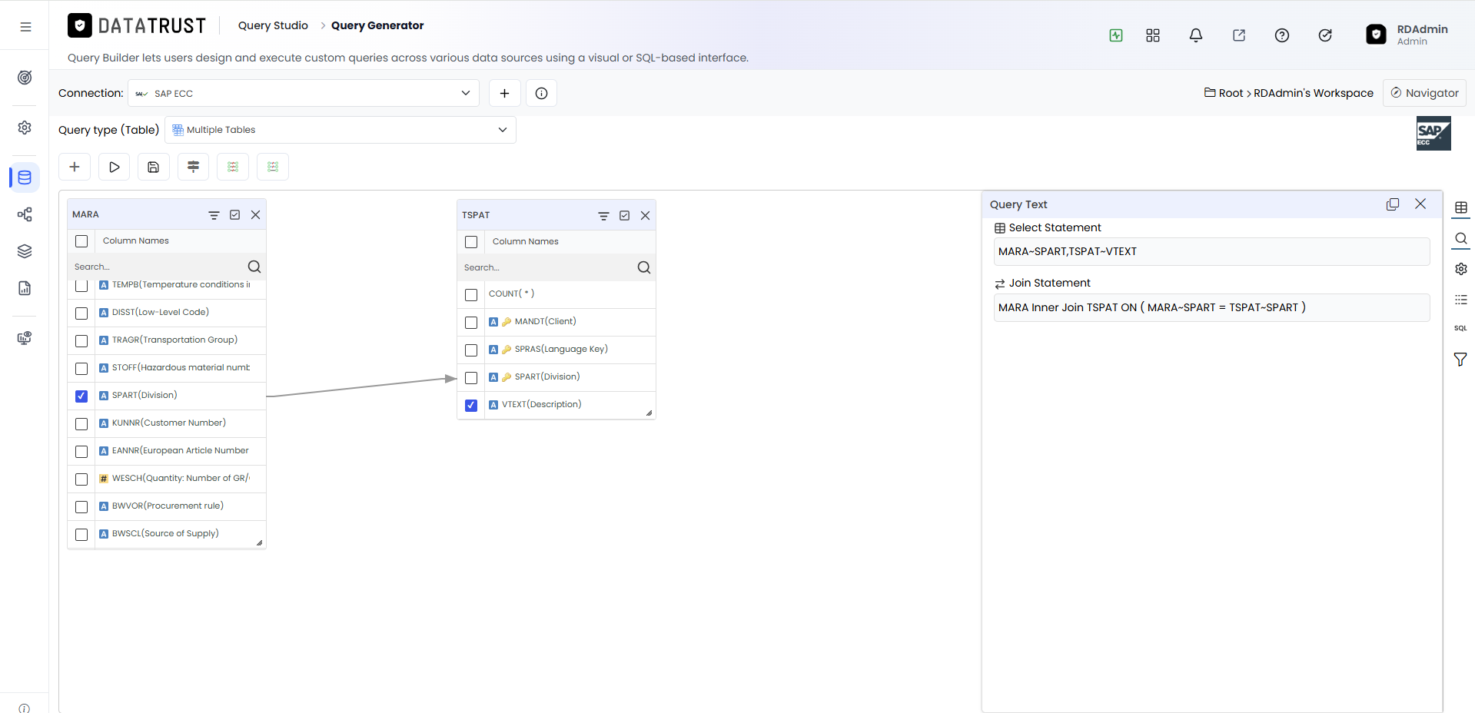The height and width of the screenshot is (713, 1475).
Task: Click the DATATRUST logo
Action: click(x=137, y=25)
